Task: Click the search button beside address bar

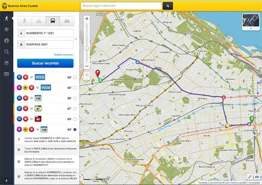Action: click(168, 6)
